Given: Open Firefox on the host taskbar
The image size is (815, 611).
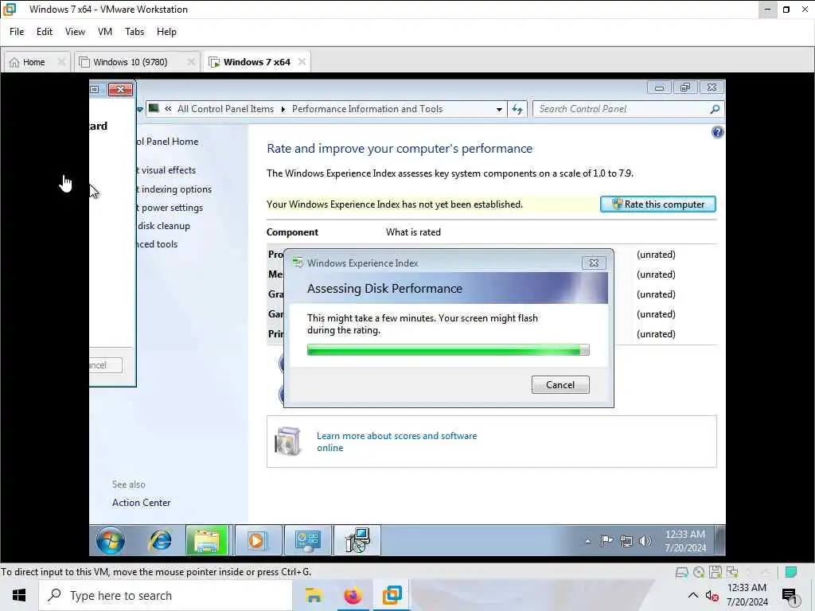Looking at the screenshot, I should (x=353, y=595).
